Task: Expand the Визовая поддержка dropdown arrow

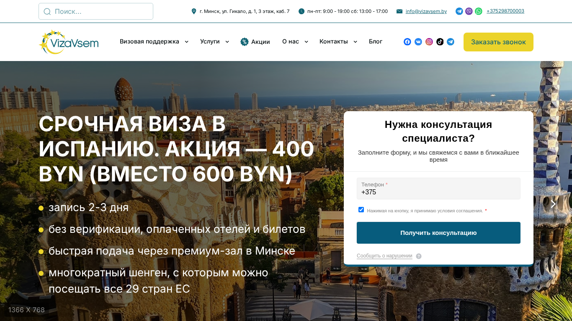Action: point(187,42)
